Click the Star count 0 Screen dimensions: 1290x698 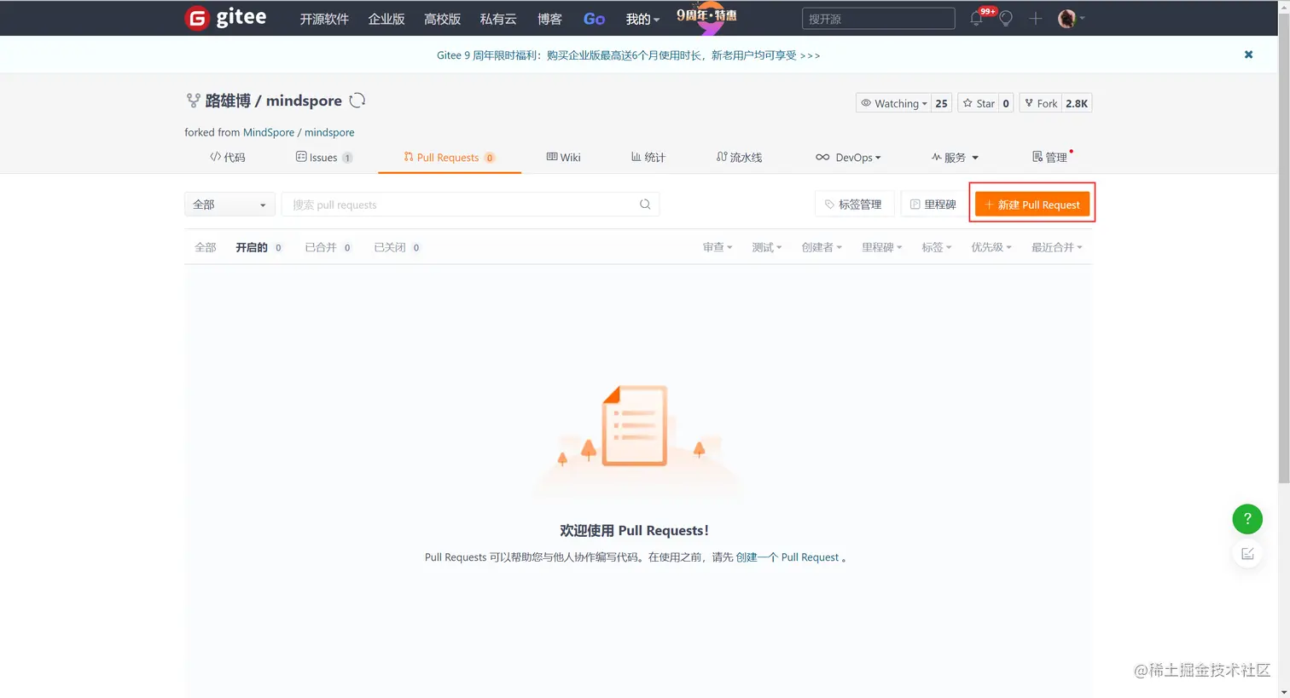pos(1006,103)
